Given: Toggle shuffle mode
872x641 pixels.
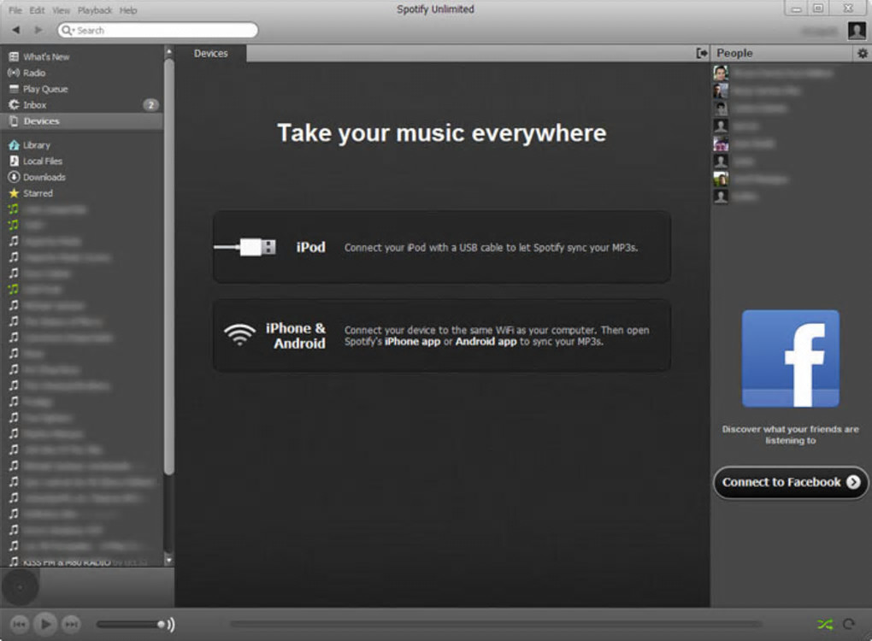Looking at the screenshot, I should click(x=825, y=624).
